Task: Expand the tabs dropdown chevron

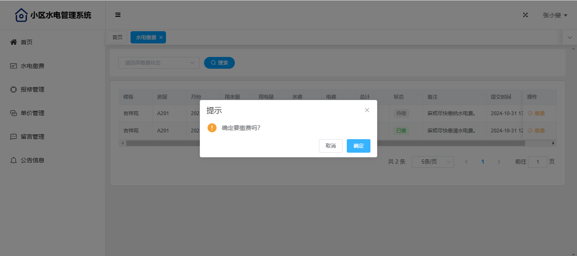Action: (570, 38)
